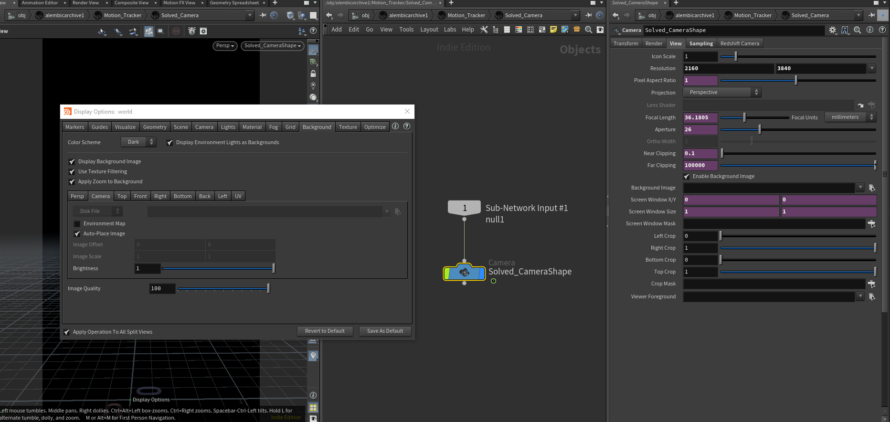Open Background Image file chooser in parameters
This screenshot has width=890, height=422.
coord(872,188)
